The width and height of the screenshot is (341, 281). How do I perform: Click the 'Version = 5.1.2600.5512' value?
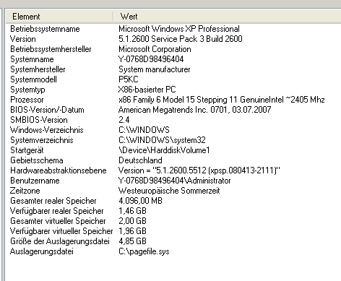[x=199, y=170]
